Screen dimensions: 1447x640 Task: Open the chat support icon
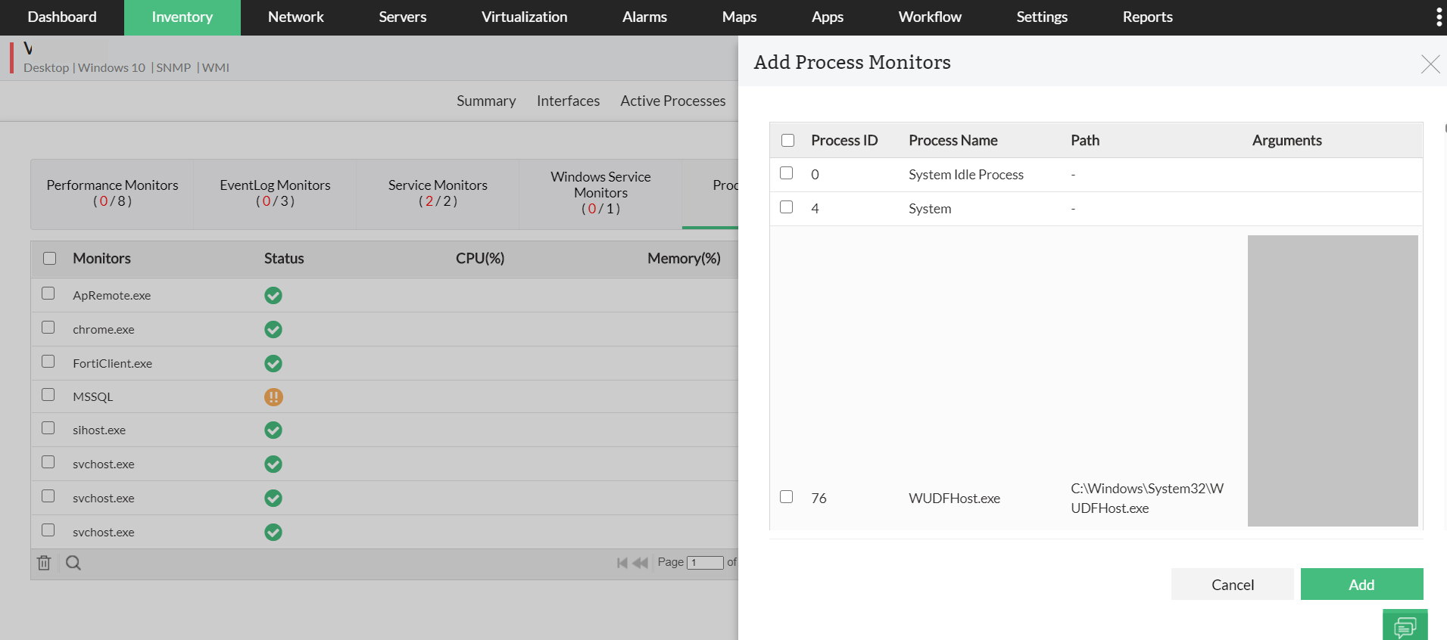point(1405,626)
